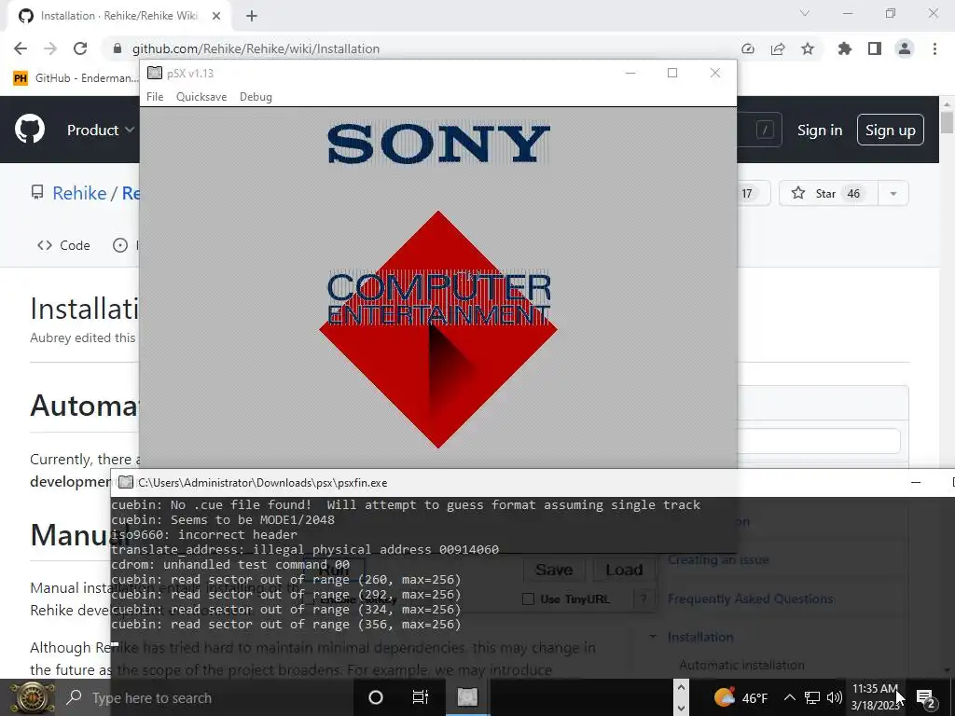Click the Save button behind console
This screenshot has width=955, height=716.
pos(554,570)
